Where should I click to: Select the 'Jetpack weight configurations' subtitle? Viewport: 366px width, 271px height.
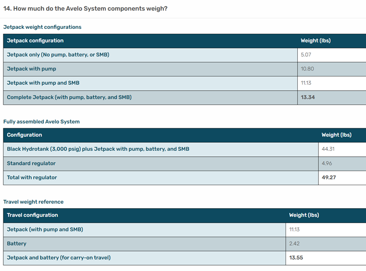tap(42, 27)
